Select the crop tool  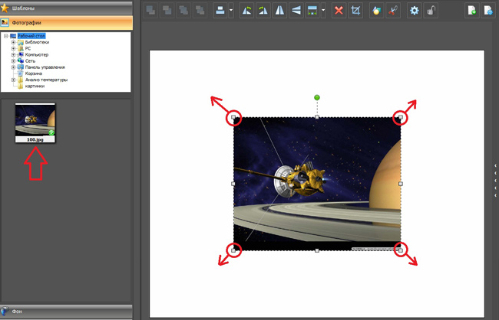point(355,11)
